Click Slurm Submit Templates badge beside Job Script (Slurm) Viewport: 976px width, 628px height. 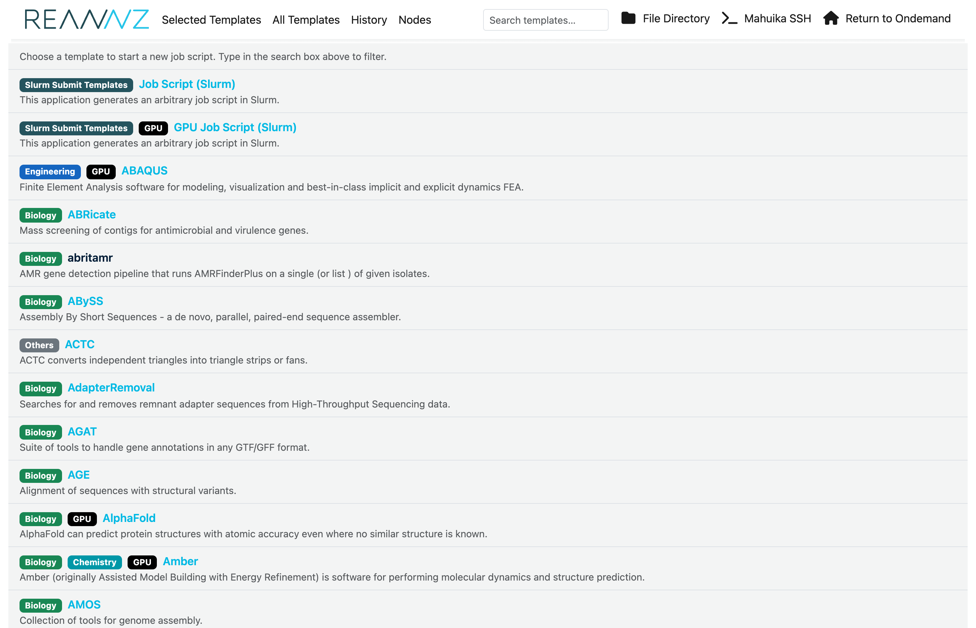76,85
